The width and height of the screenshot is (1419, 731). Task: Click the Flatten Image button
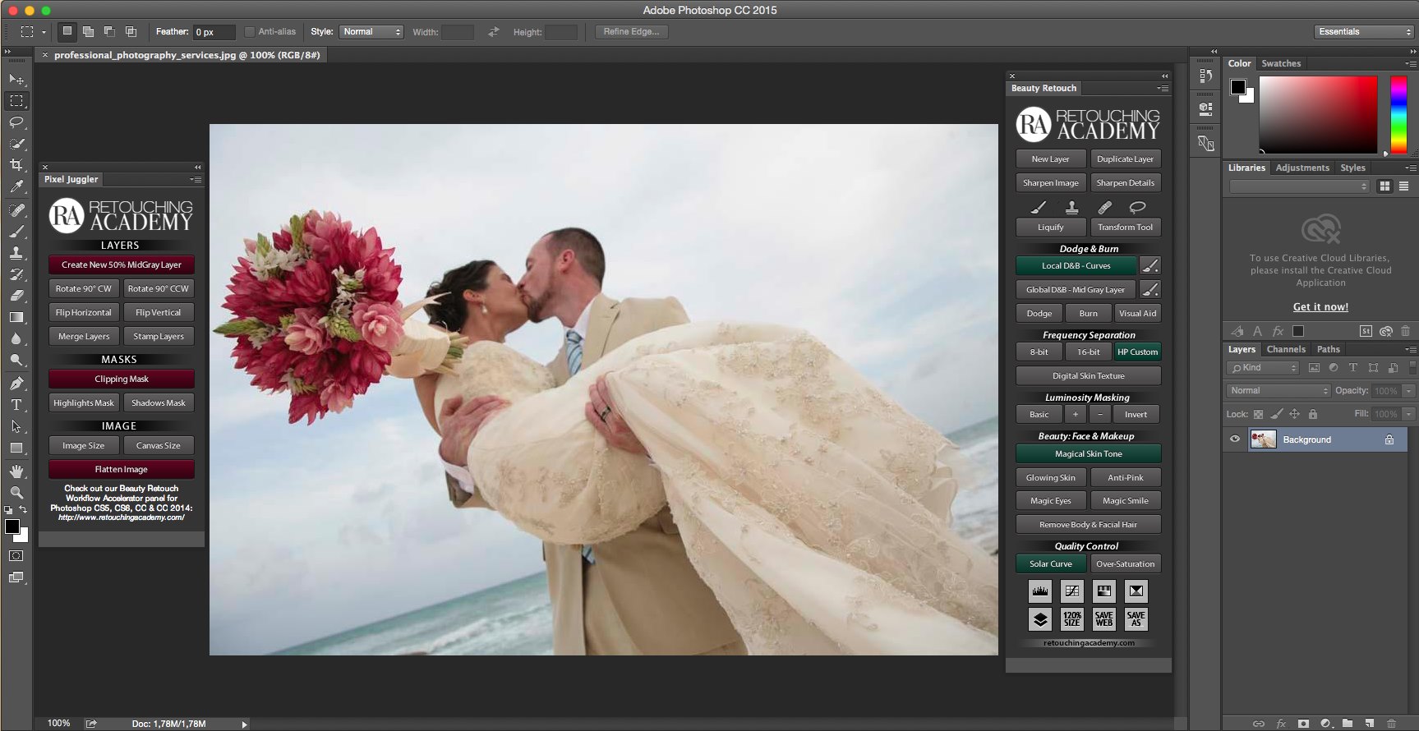point(122,469)
